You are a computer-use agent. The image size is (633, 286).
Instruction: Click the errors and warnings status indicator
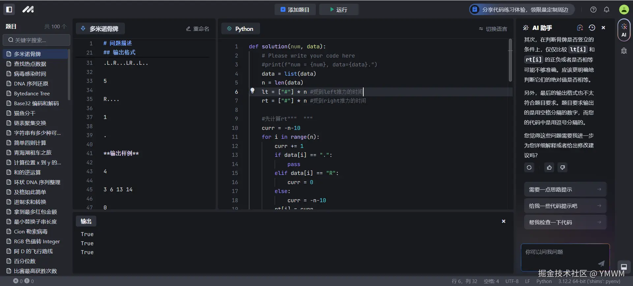(x=23, y=281)
